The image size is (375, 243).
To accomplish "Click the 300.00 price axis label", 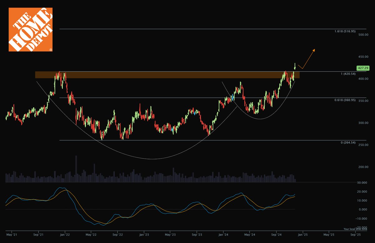I will click(363, 123).
